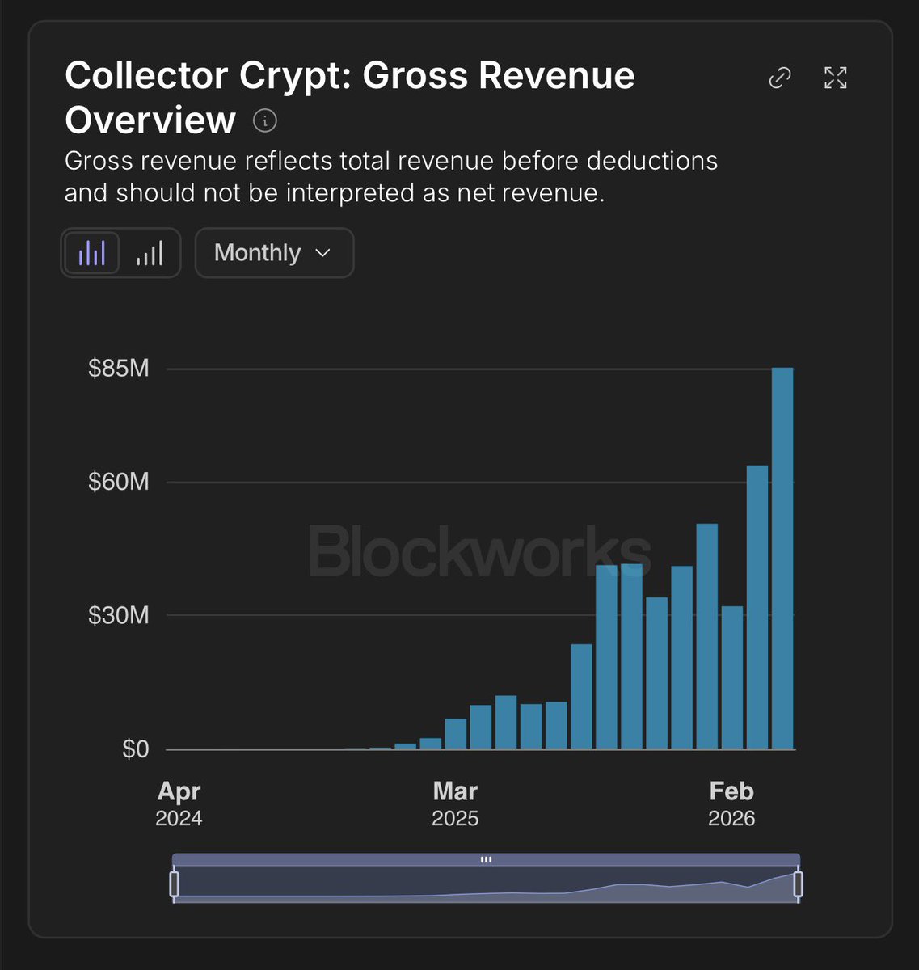Select the standard bar chart view

tap(91, 253)
